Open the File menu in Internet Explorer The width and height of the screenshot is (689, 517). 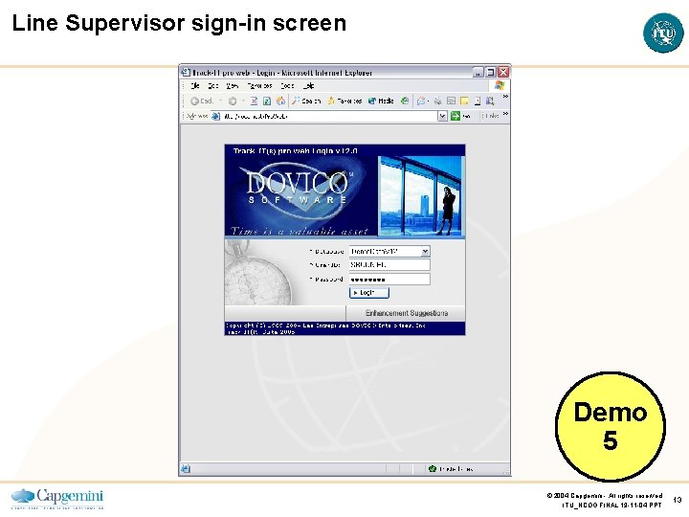(x=195, y=86)
